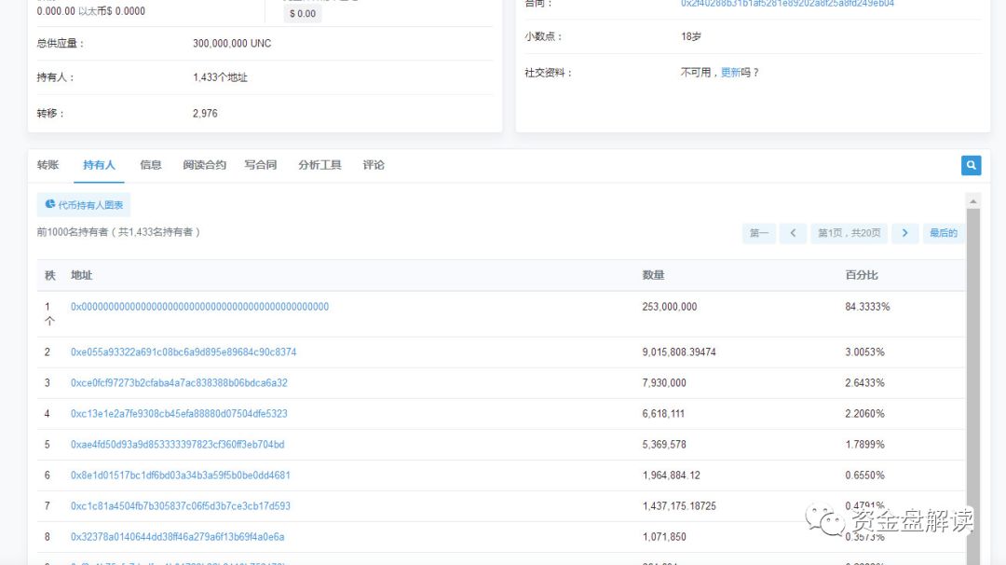Screen dimensions: 1006x565
Task: Click the percentage 2.6433%
Action: click(x=864, y=382)
